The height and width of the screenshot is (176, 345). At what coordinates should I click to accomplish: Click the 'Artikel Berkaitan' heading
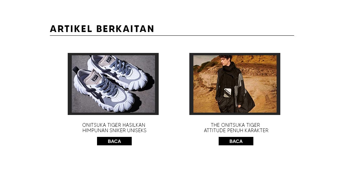point(102,29)
